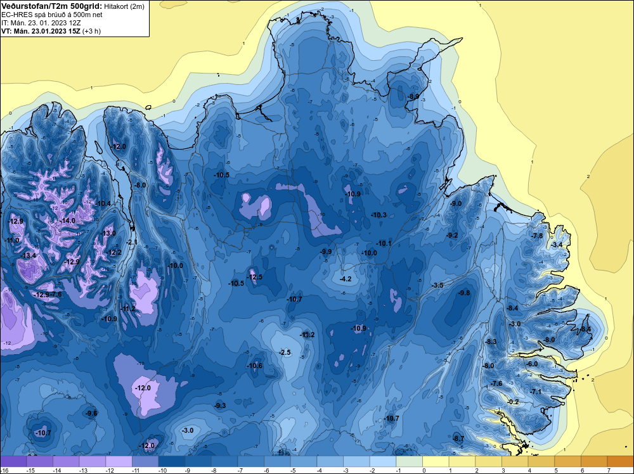Click the -9.2 temperature reading
This screenshot has height=474, width=634.
pos(453,235)
